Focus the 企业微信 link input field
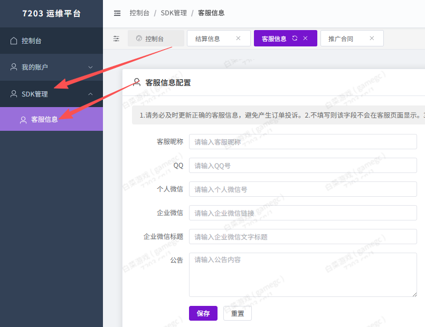Viewport: 425px width, 327px height. 303,213
